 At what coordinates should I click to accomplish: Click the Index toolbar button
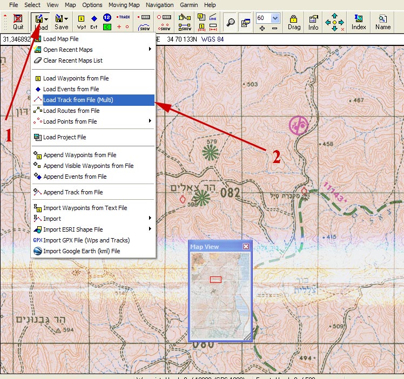coord(359,22)
